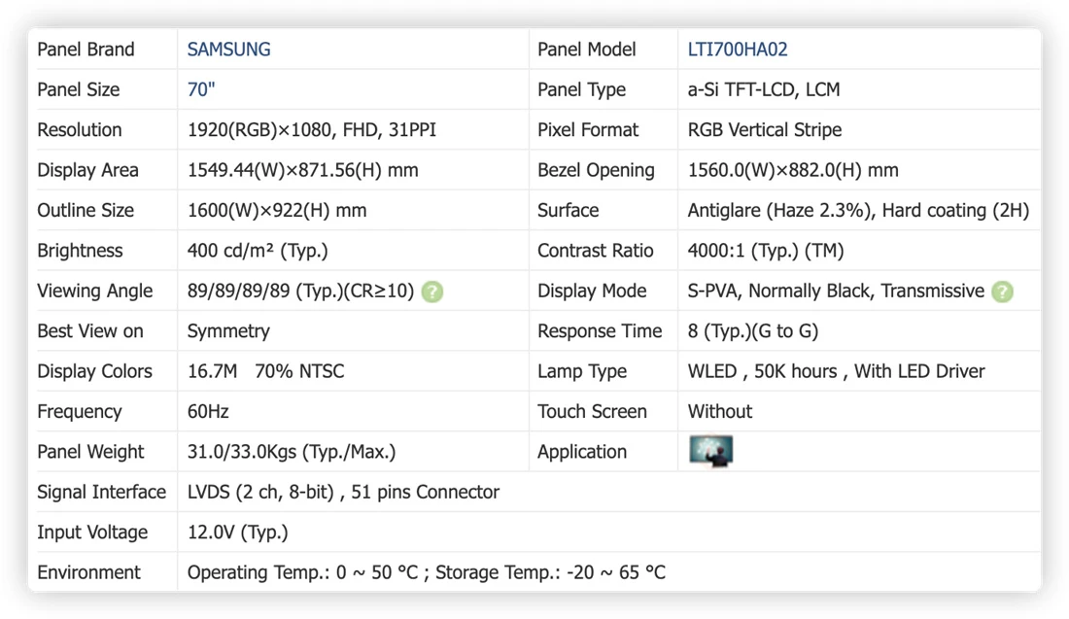The width and height of the screenshot is (1069, 619).
Task: Select the text "1549.44(W)×871.56(H) mm"
Action: pos(302,170)
